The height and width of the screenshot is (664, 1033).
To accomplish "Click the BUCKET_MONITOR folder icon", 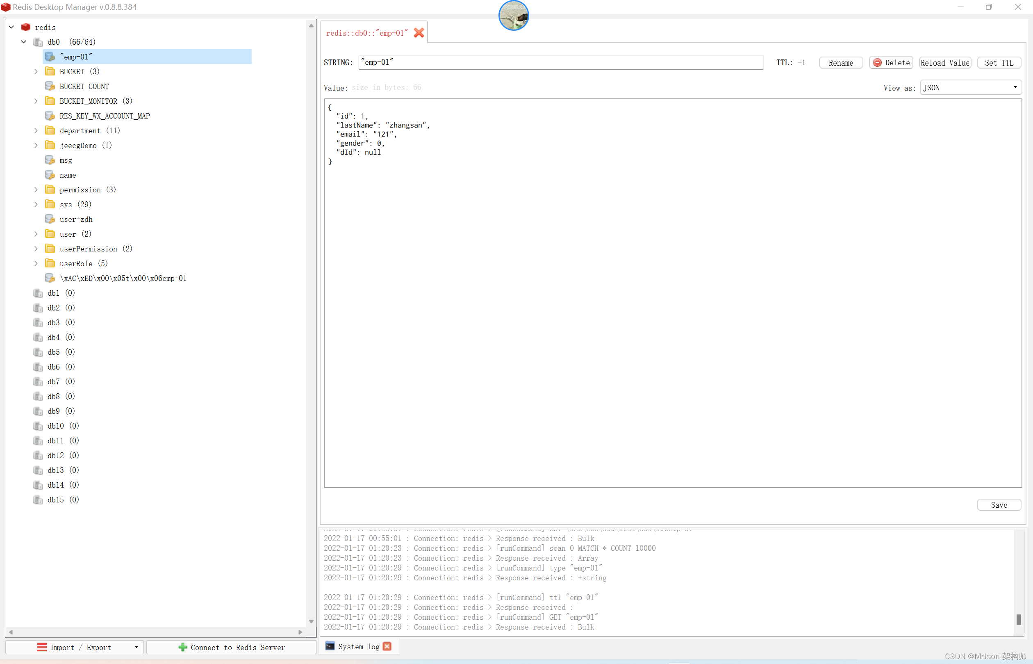I will 50,101.
